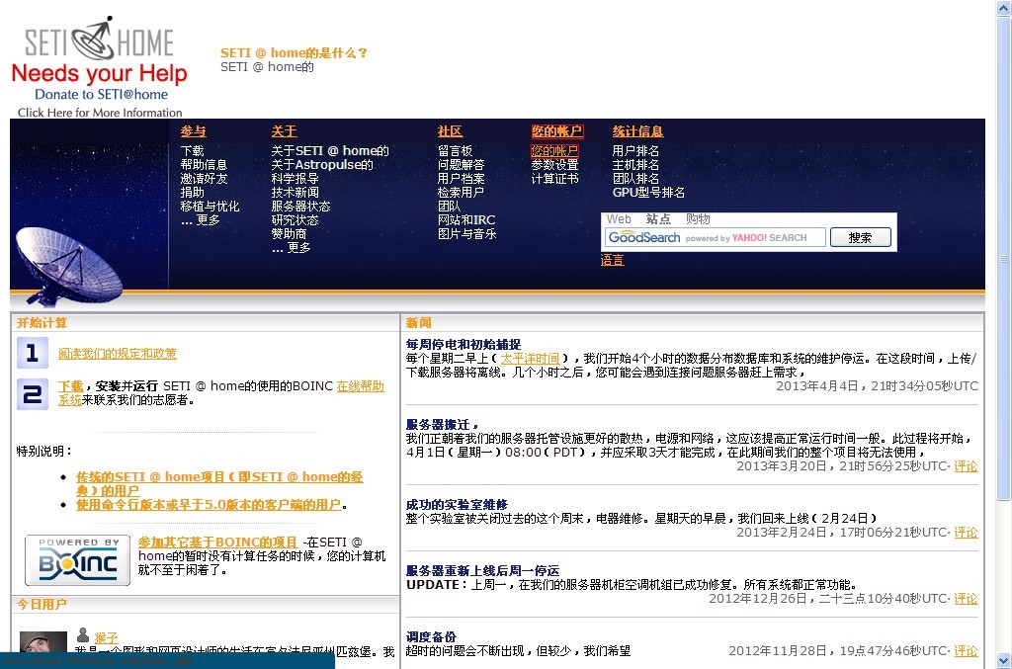Viewport: 1012px width, 669px height.
Task: Open 问题解答 link
Action: pos(461,165)
